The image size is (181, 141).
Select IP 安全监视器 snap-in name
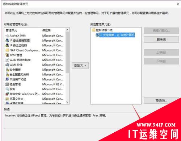[x=18, y=45]
